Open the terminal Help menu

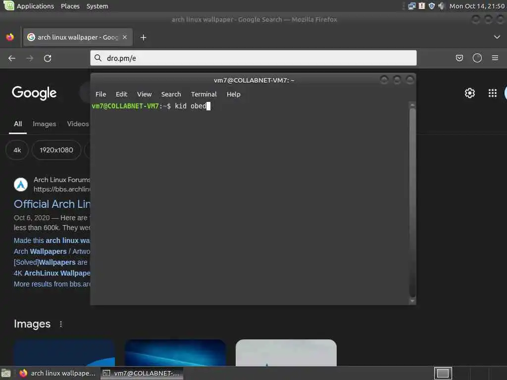[x=234, y=94]
